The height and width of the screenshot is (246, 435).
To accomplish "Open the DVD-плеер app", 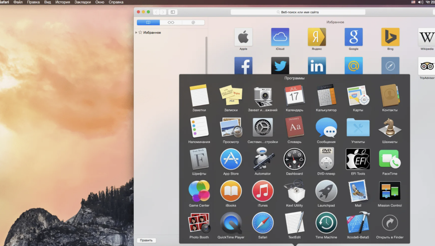I will 326,159.
